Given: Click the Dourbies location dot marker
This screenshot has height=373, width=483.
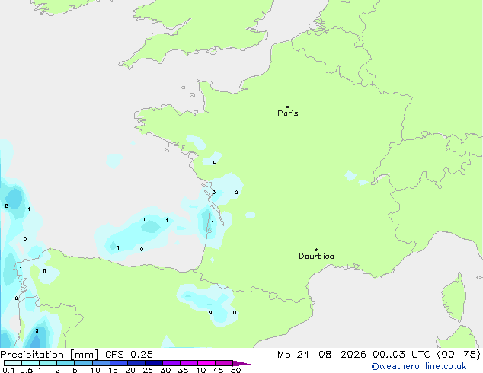Looking at the screenshot, I should (316, 250).
